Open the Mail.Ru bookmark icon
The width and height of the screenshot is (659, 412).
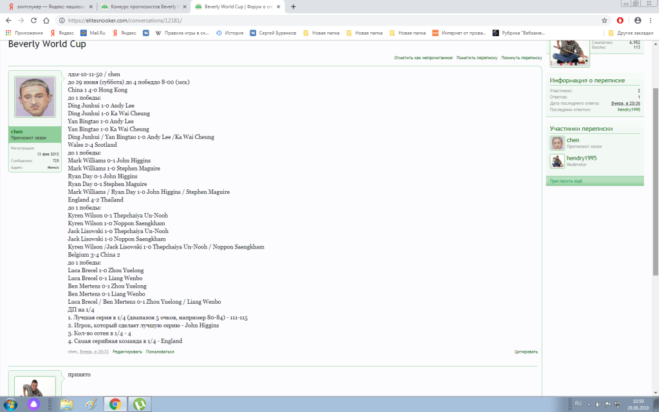click(84, 32)
